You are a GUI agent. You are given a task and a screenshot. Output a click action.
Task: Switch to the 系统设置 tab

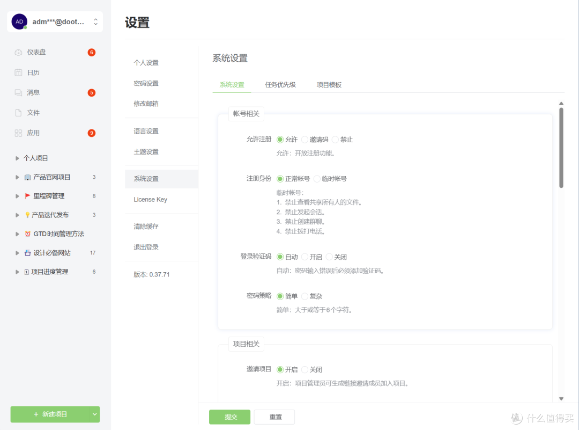232,85
